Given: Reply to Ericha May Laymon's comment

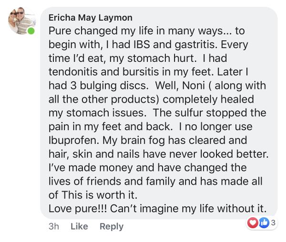Looking at the screenshot, I should tap(111, 226).
